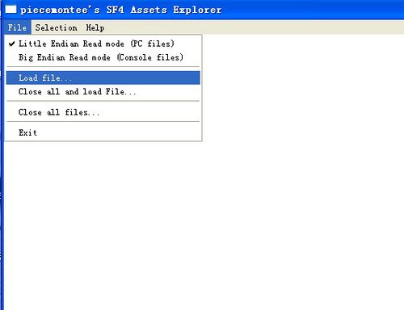Click the separator above Close all files...
This screenshot has width=404, height=310.
point(103,101)
